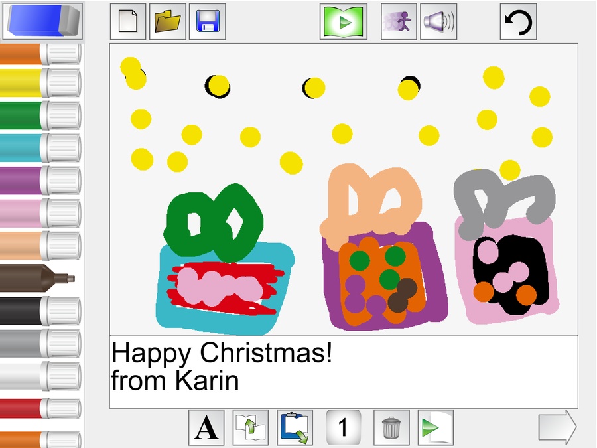Click the purple present in the drawing
This screenshot has height=448, width=597.
385,276
